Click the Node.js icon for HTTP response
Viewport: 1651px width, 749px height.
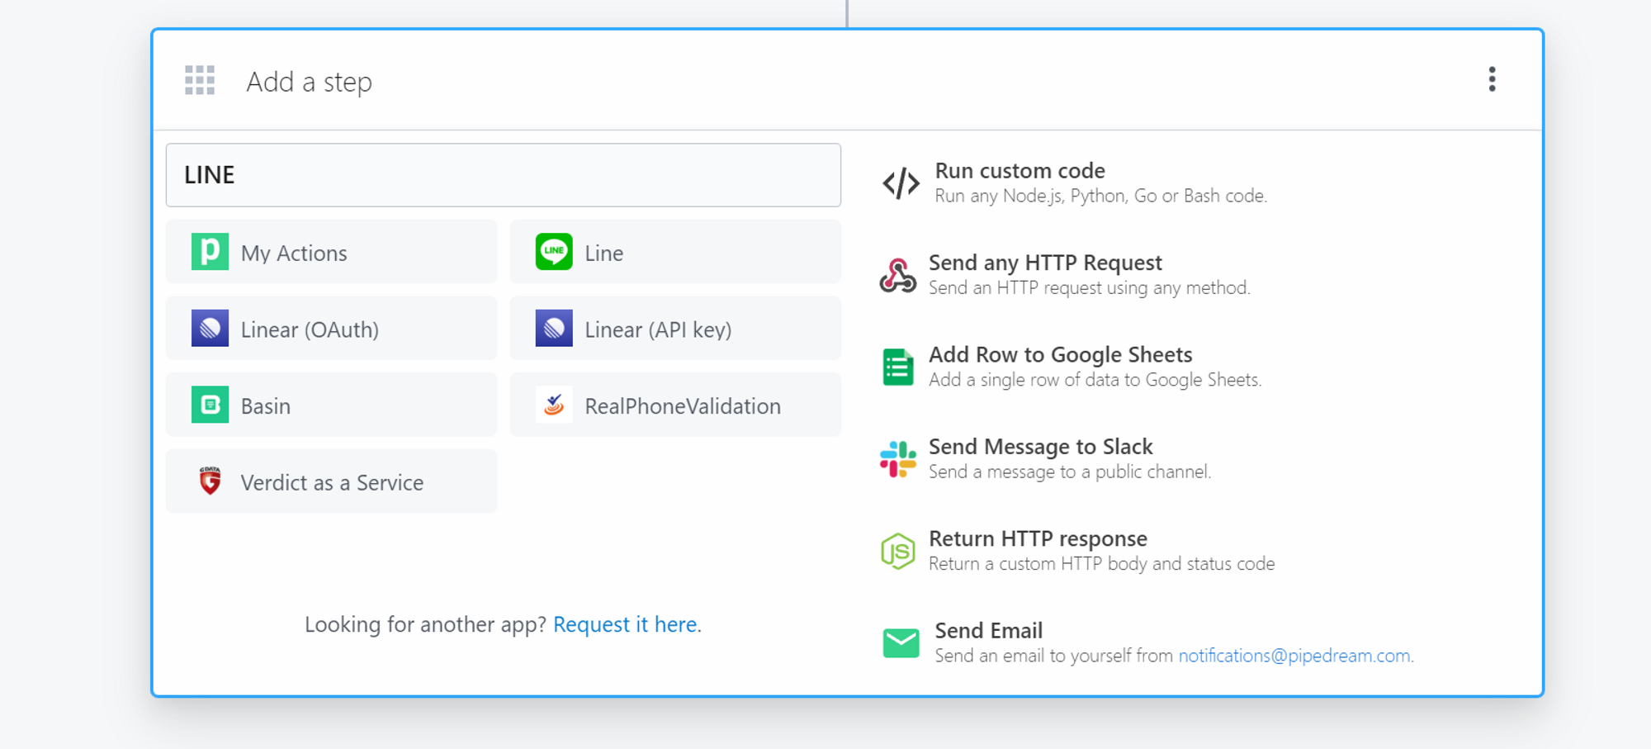click(x=897, y=551)
